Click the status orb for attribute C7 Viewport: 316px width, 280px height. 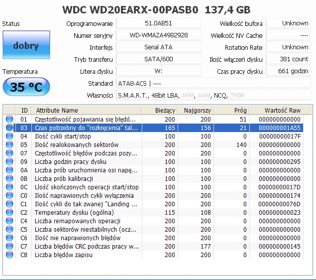point(9,246)
